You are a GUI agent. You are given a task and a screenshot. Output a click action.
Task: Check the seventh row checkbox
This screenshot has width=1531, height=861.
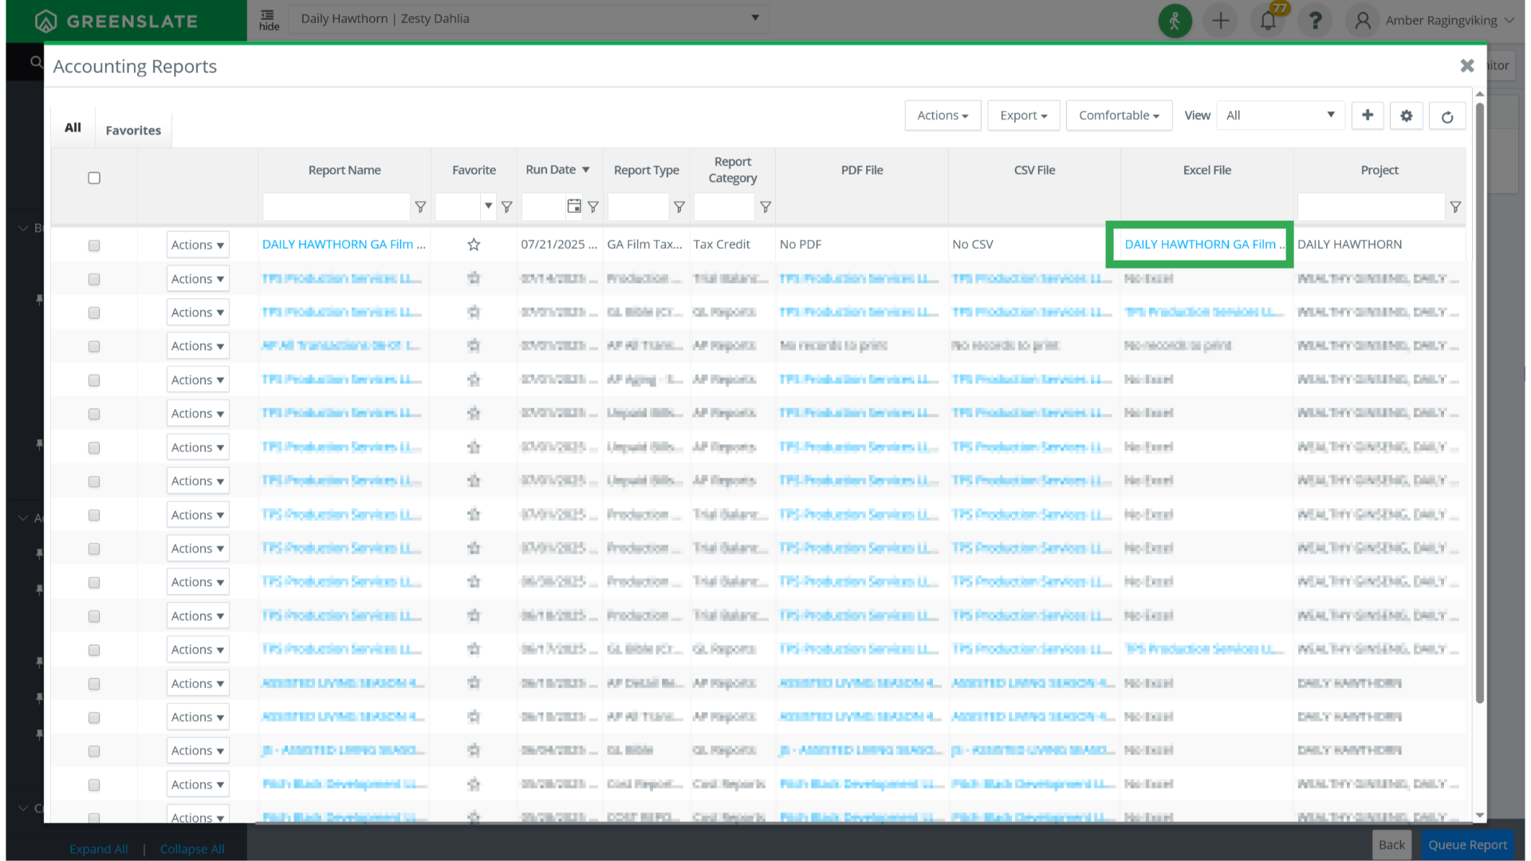[94, 448]
